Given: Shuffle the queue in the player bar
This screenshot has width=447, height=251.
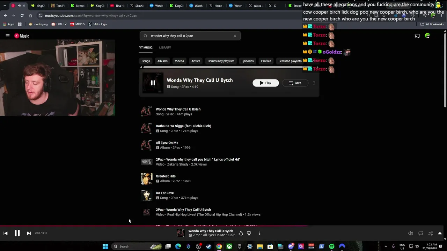Looking at the screenshot, I should click(x=431, y=233).
